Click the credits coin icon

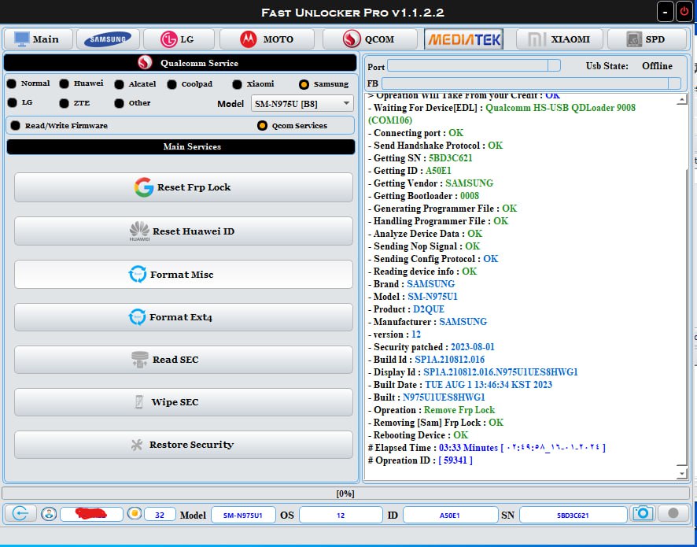tap(135, 514)
